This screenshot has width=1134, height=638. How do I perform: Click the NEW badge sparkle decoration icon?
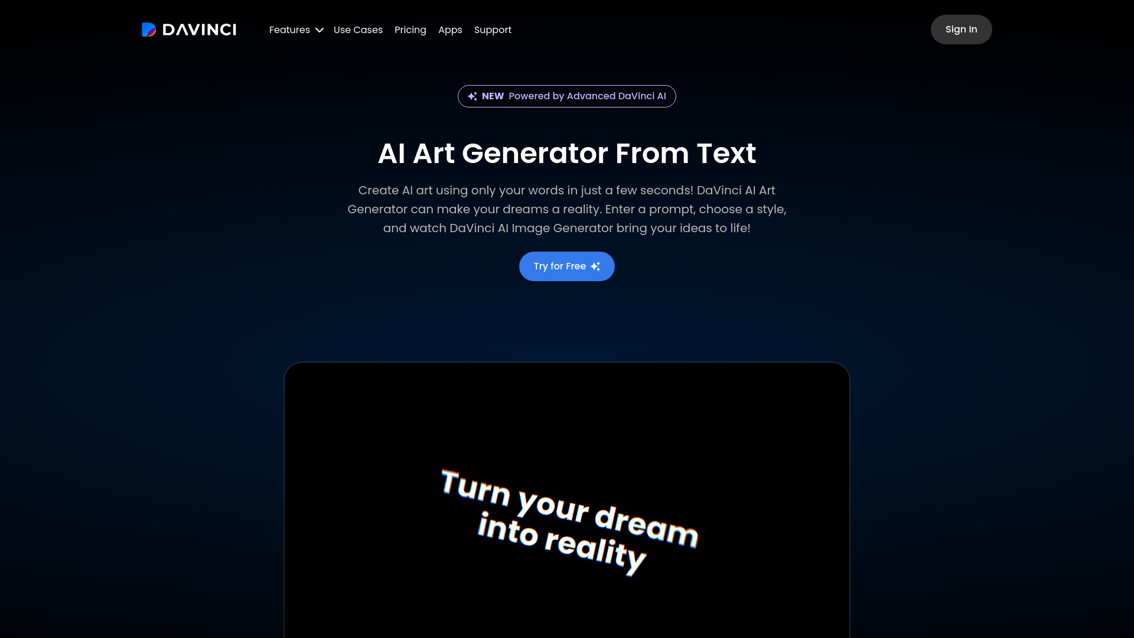point(472,96)
